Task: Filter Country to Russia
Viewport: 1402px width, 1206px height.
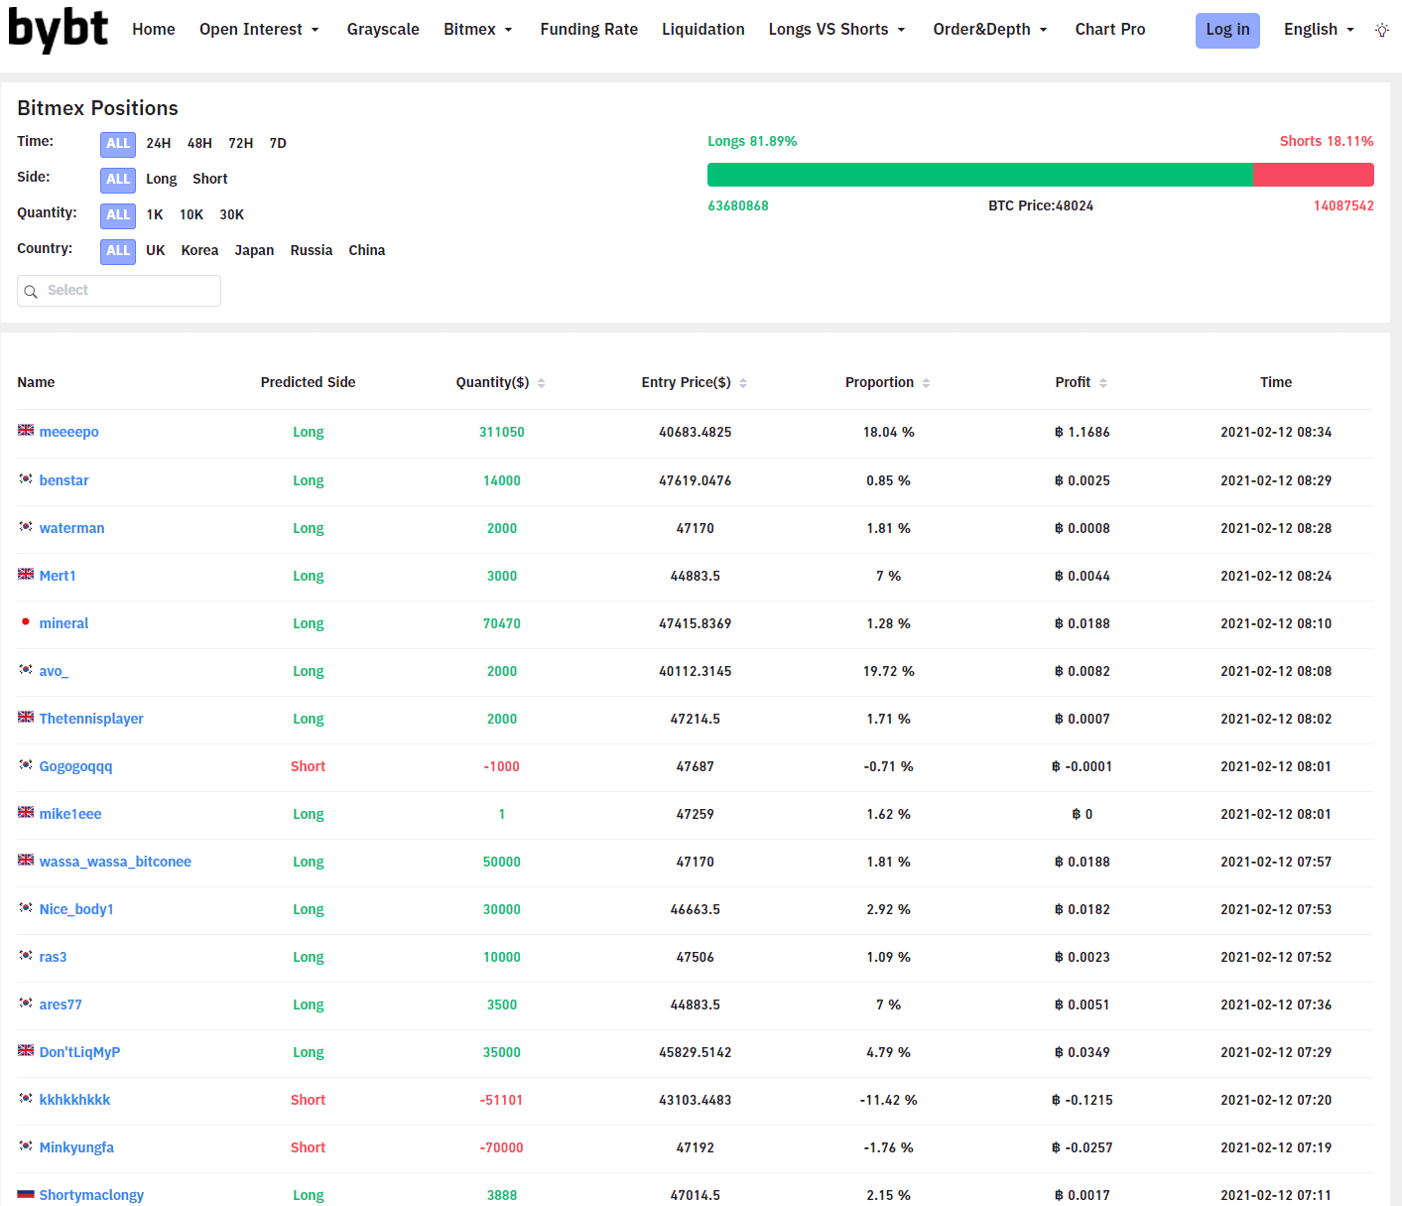Action: click(x=312, y=251)
